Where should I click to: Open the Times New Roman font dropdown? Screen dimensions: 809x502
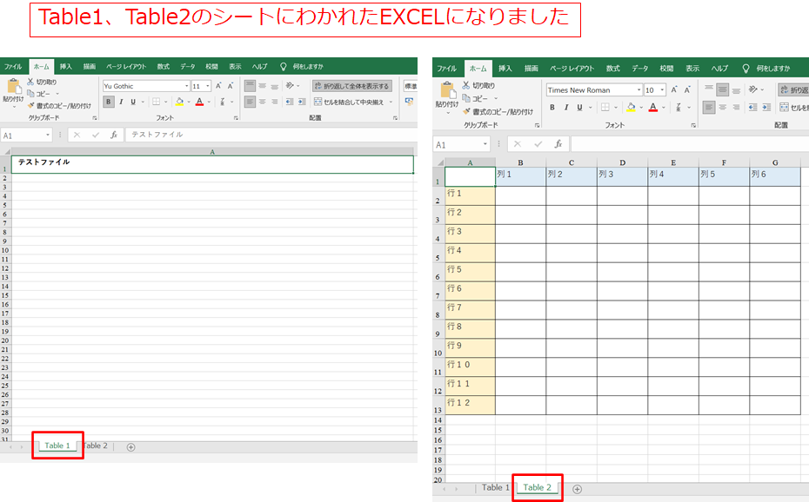(x=639, y=89)
